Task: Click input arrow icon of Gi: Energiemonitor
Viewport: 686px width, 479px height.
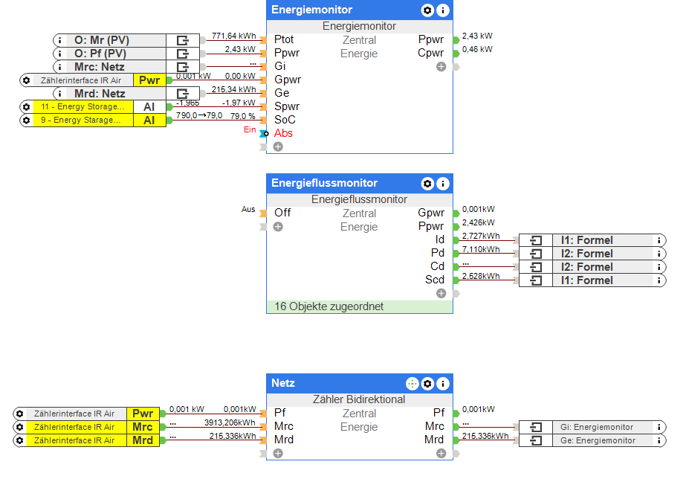Action: (536, 427)
